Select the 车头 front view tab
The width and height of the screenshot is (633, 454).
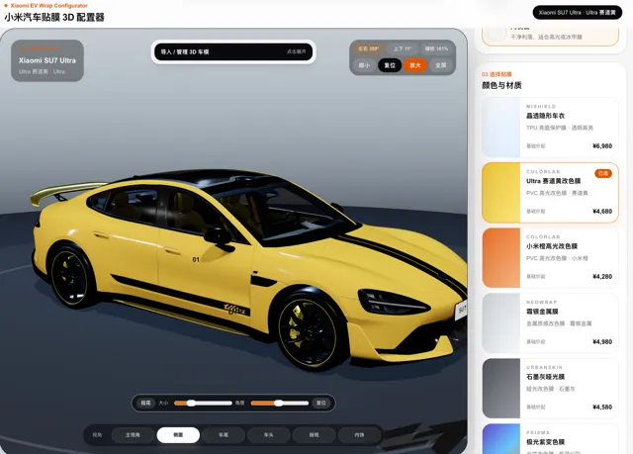coord(268,435)
